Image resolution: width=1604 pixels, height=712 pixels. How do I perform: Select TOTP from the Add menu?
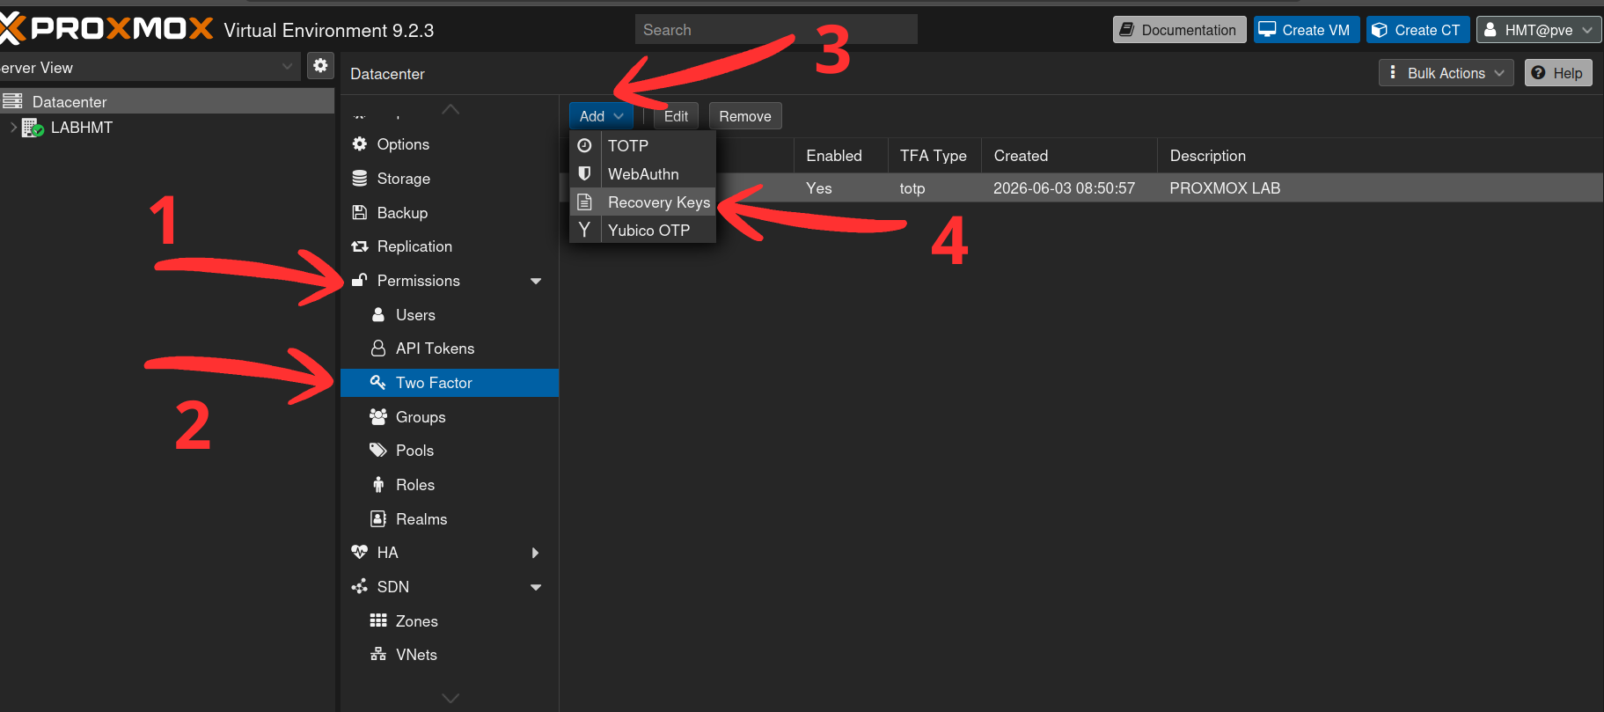coord(643,145)
